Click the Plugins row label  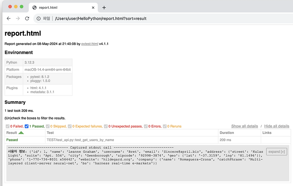pyautogui.click(x=12, y=88)
